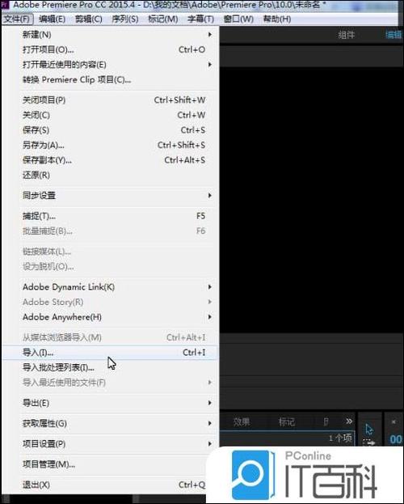Expand the 导出(E) submenu
This screenshot has height=504, width=404.
pyautogui.click(x=110, y=403)
